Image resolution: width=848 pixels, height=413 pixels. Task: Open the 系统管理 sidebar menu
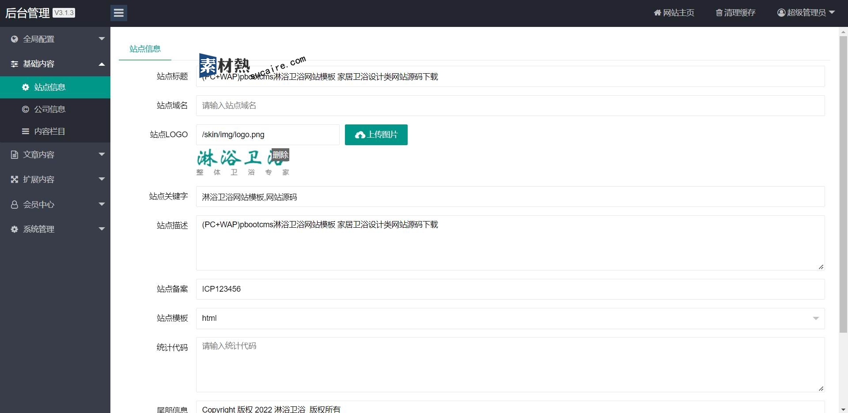pyautogui.click(x=55, y=229)
